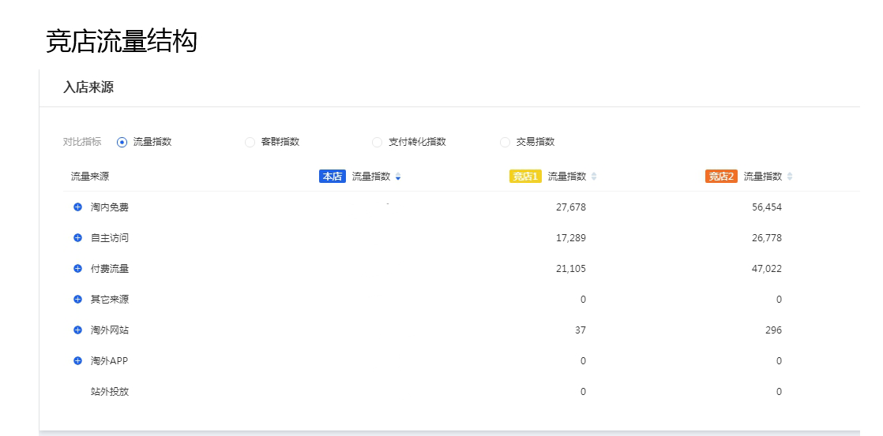Expand the 其它来源 row plus icon

[77, 300]
